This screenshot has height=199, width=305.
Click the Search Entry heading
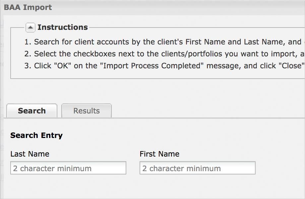pos(36,135)
